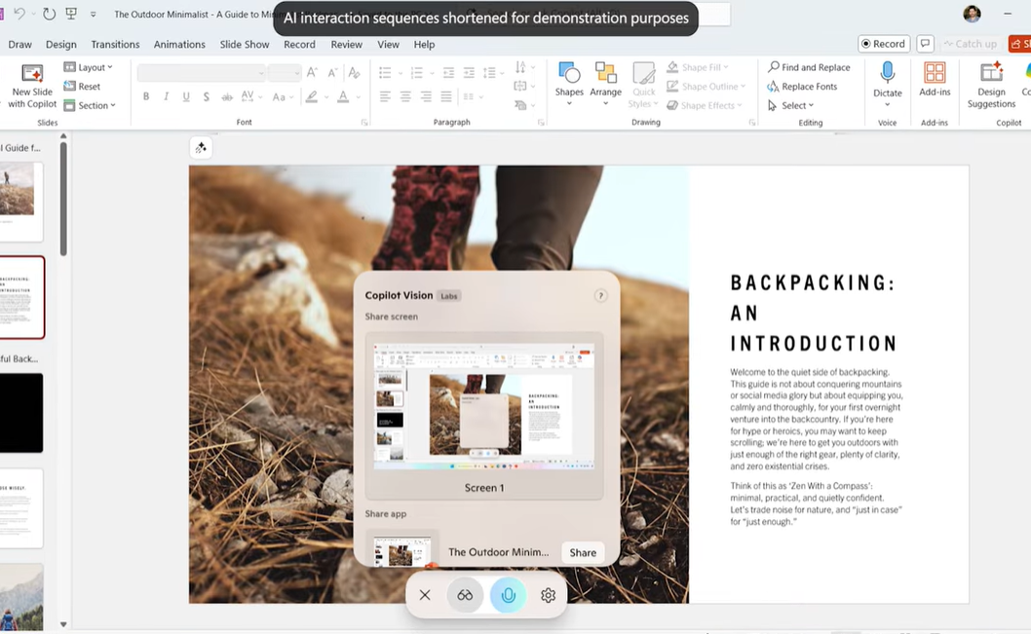This screenshot has height=634, width=1031.
Task: Close the Copilot floating bar
Action: (x=425, y=595)
